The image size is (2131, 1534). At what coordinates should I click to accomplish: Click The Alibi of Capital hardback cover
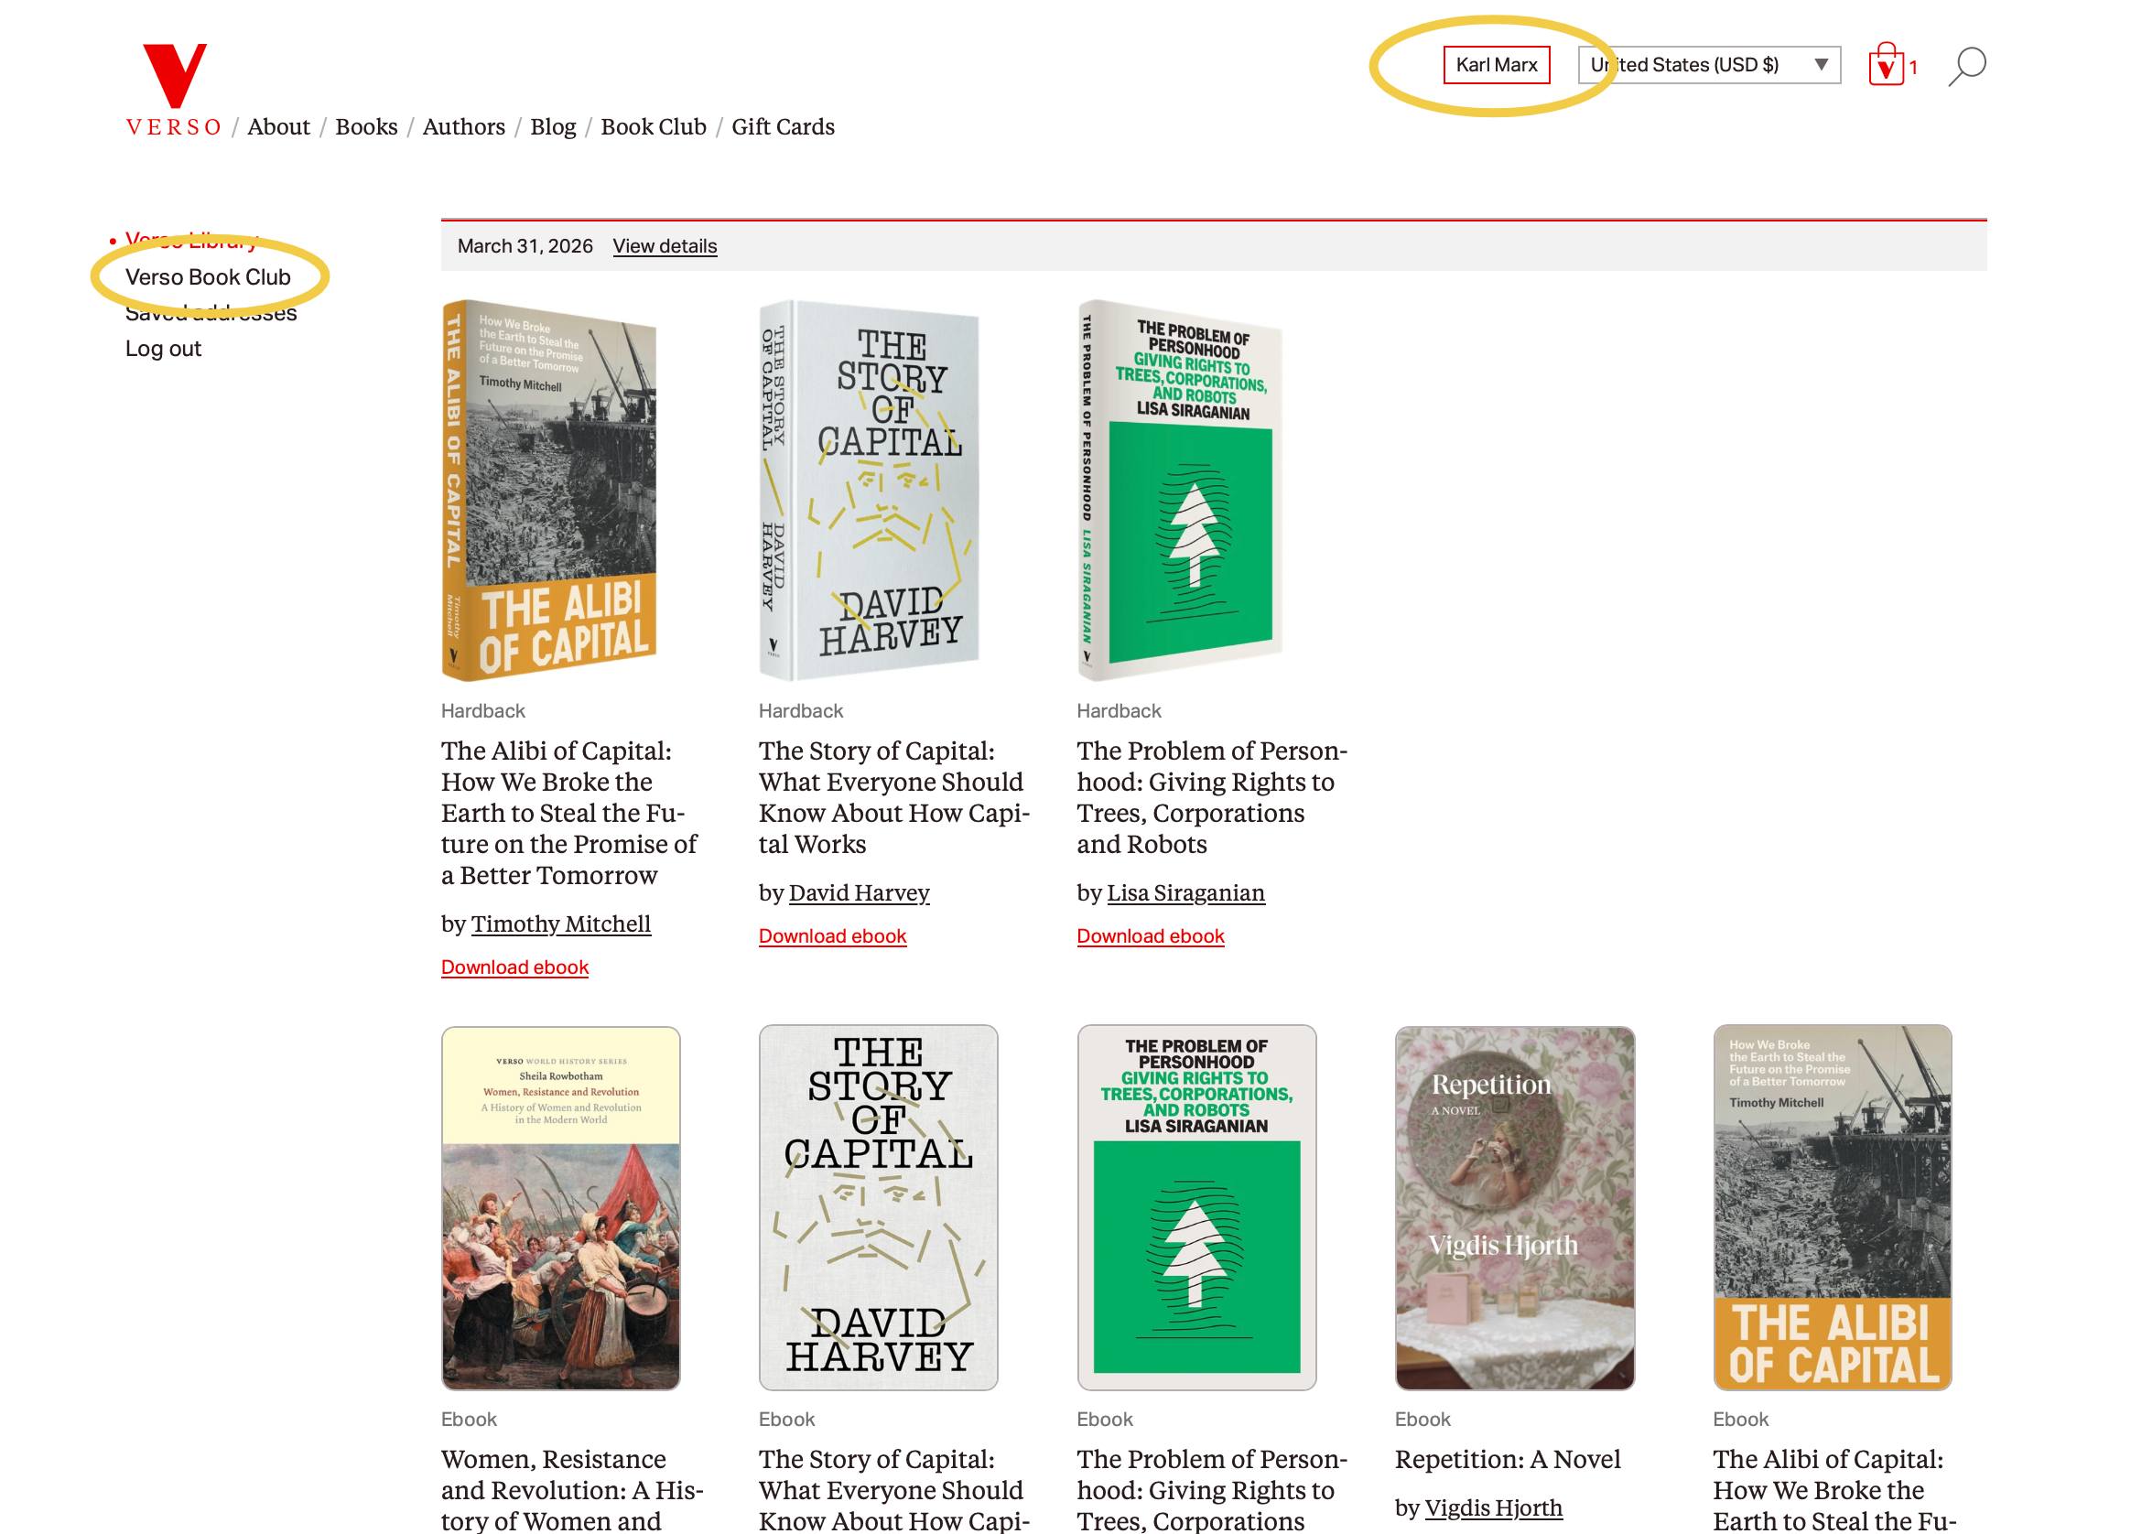click(x=549, y=491)
